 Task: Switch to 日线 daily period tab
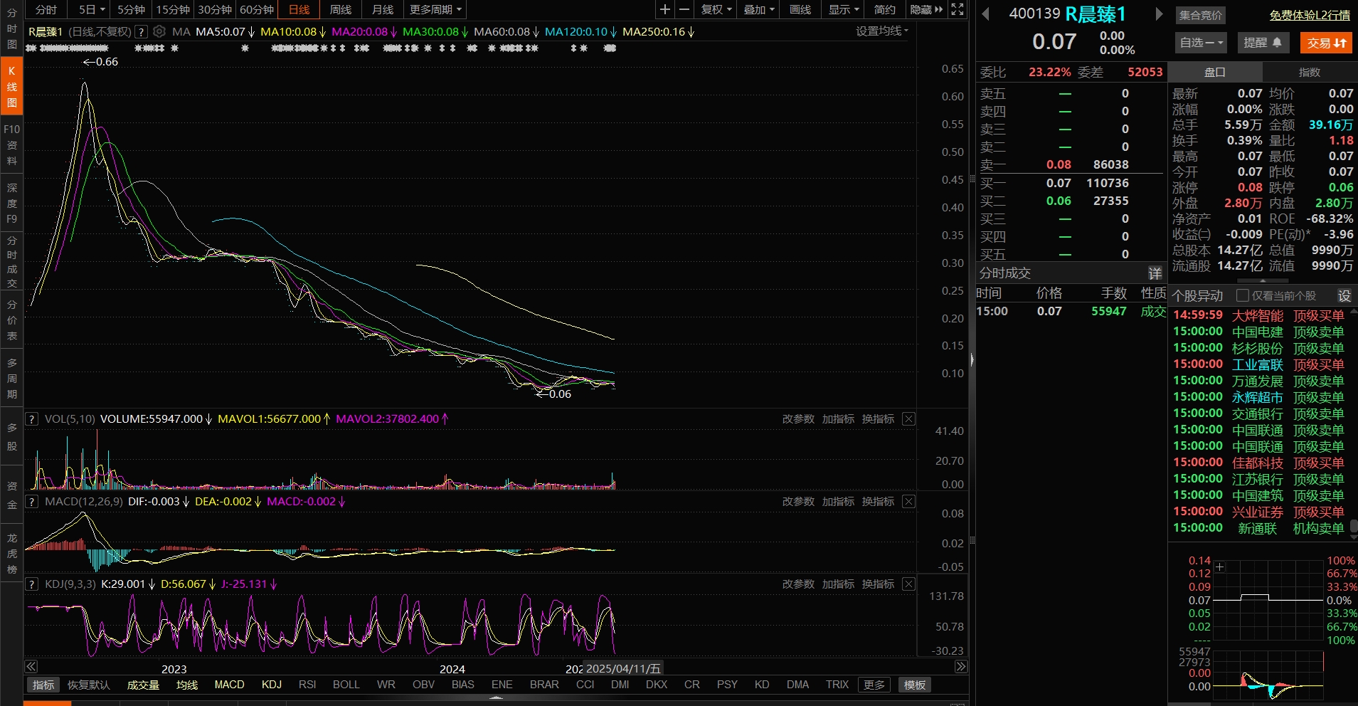point(299,9)
